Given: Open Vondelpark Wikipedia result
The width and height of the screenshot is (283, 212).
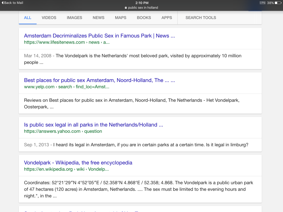Looking at the screenshot, I should click(78, 163).
